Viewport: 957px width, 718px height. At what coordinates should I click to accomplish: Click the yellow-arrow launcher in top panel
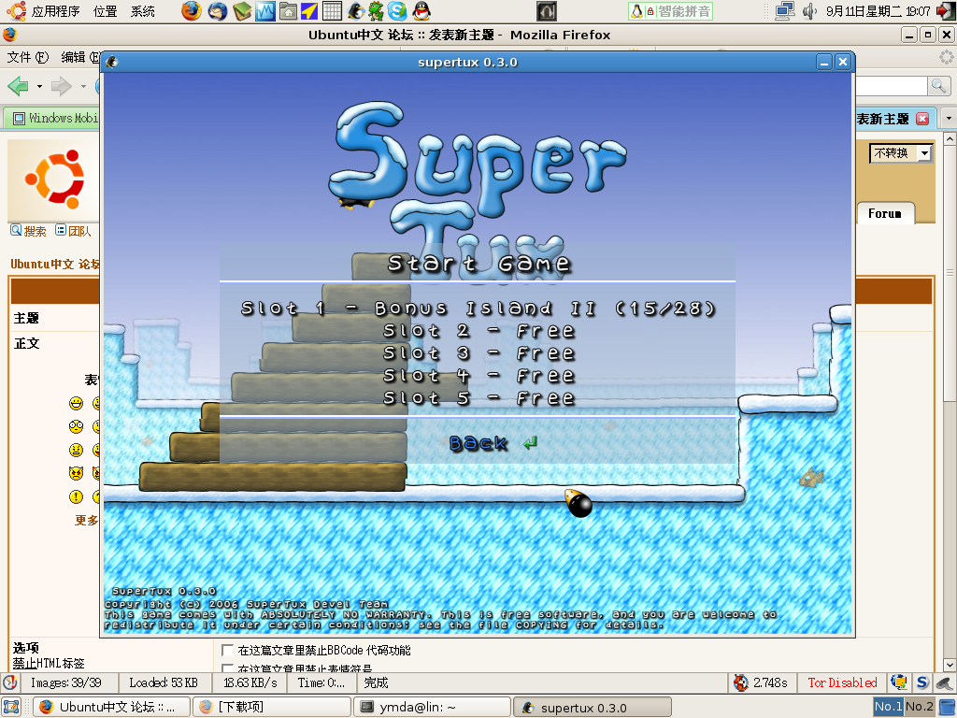tap(309, 11)
